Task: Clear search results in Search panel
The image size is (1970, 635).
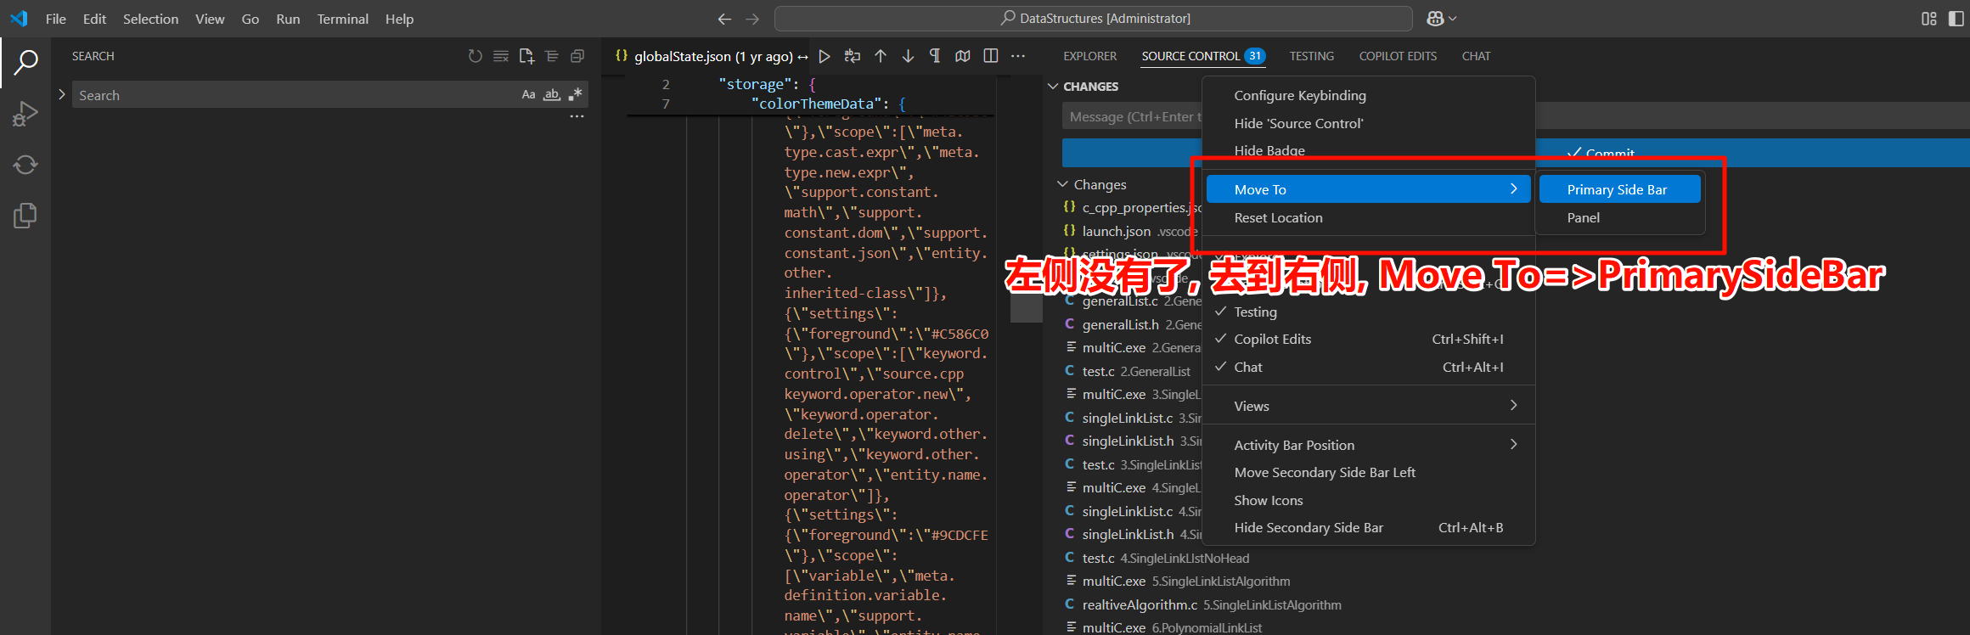Action: tap(501, 56)
